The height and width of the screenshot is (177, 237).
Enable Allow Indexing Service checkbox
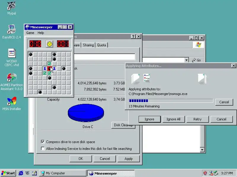click(43, 149)
